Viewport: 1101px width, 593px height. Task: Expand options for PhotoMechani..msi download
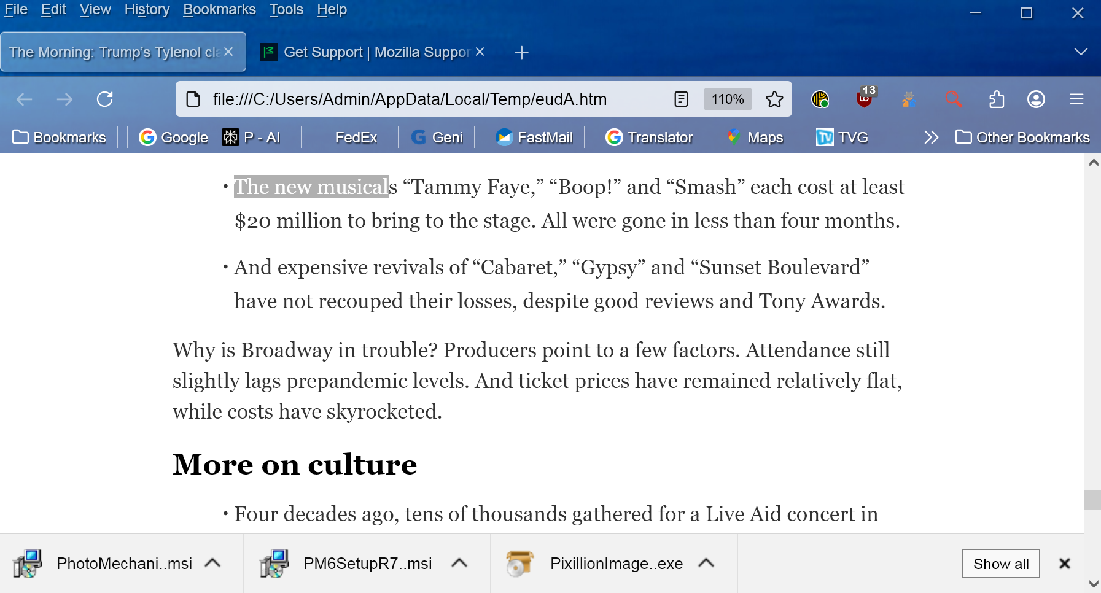212,563
